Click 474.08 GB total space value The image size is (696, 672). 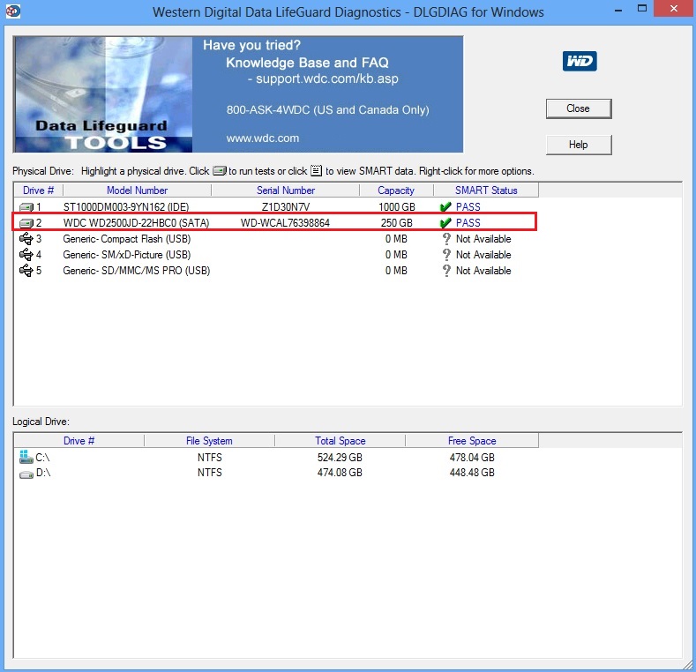pos(340,473)
